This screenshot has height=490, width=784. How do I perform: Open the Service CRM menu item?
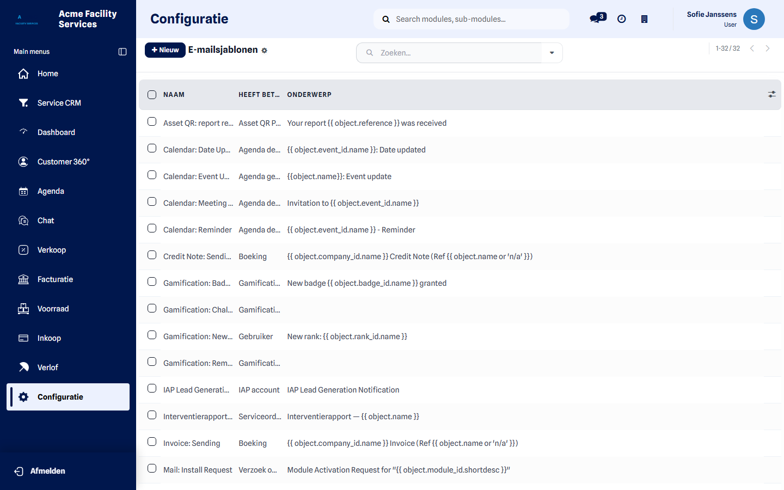pos(68,103)
